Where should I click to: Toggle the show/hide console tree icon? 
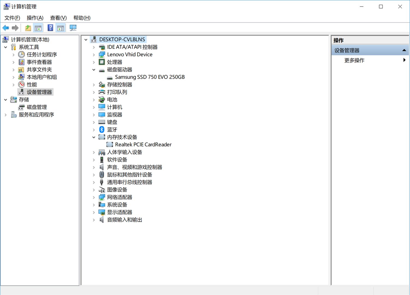pos(38,28)
